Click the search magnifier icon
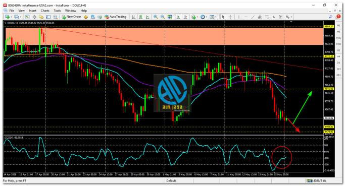Viewport: 345px width, 186px height. [330, 17]
